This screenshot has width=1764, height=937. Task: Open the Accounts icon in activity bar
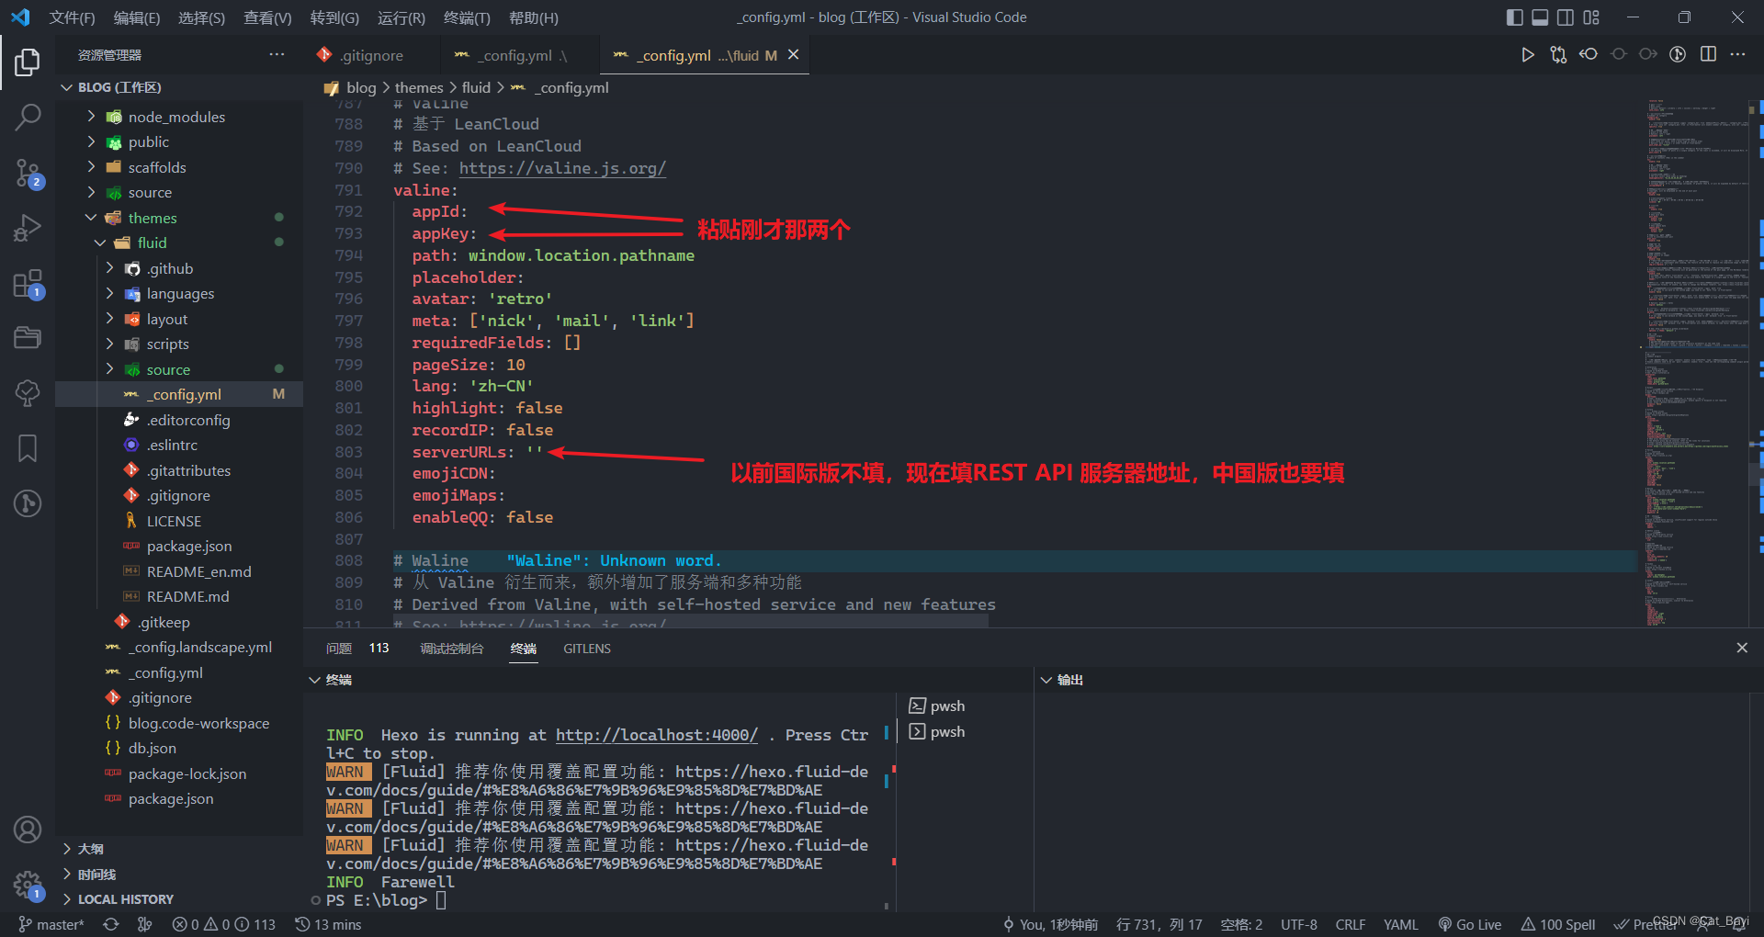coord(28,830)
